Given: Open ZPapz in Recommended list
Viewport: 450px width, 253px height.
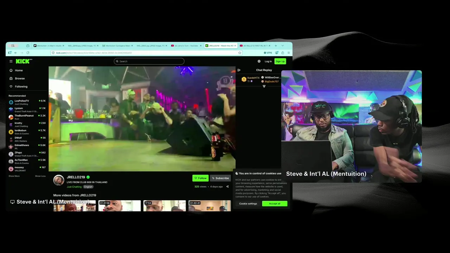Looking at the screenshot, I should coord(27,154).
